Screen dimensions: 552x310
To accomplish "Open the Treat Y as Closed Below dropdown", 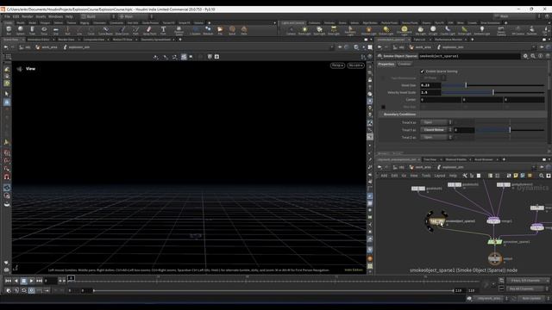I will coord(436,130).
